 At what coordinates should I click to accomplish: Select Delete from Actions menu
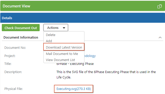click(51, 35)
